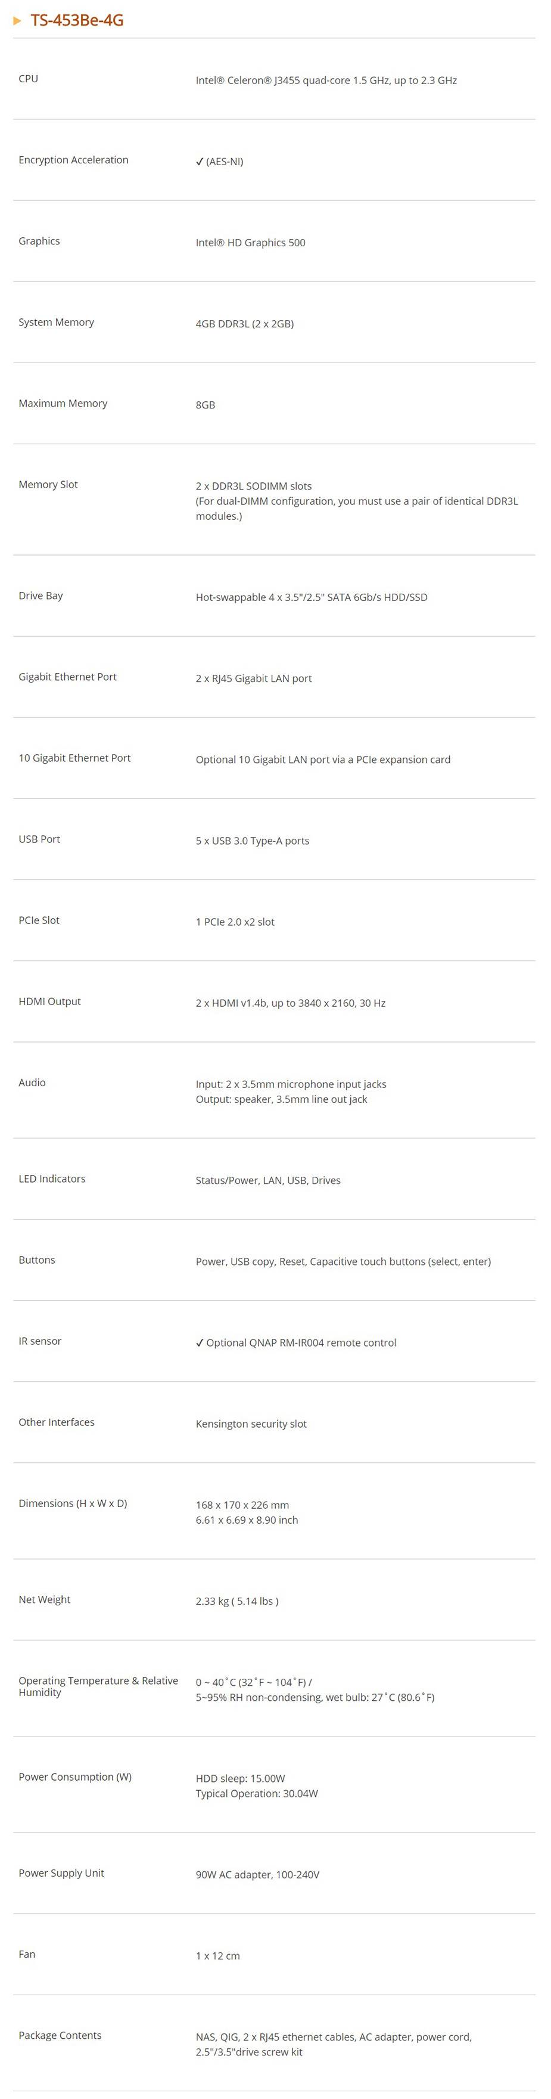Image resolution: width=551 pixels, height=2099 pixels.
Task: Select the Intel HD Graphics 500 text
Action: point(250,243)
